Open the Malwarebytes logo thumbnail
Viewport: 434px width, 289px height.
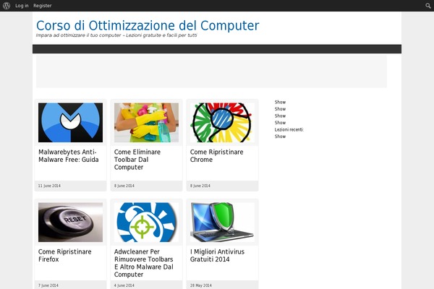coord(70,123)
